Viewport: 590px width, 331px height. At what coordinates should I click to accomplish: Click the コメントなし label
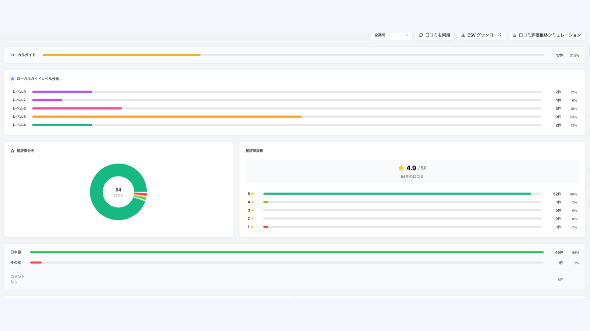click(17, 279)
